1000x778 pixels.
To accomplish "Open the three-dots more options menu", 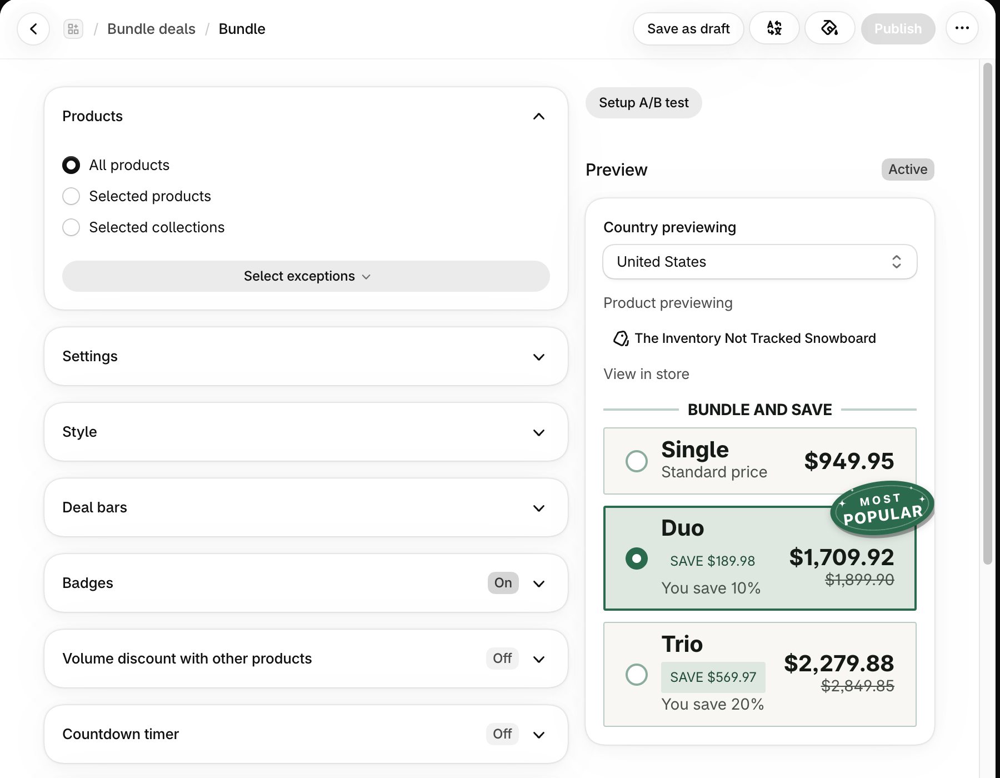I will click(962, 28).
